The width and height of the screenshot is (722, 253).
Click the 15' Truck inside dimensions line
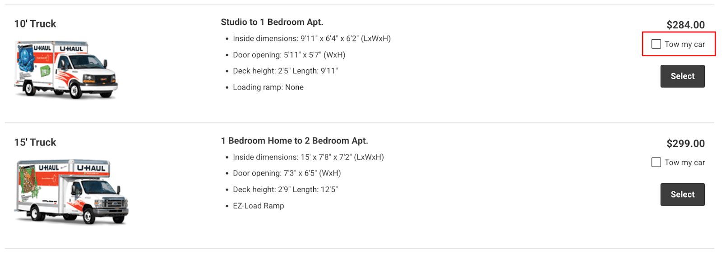(x=308, y=157)
